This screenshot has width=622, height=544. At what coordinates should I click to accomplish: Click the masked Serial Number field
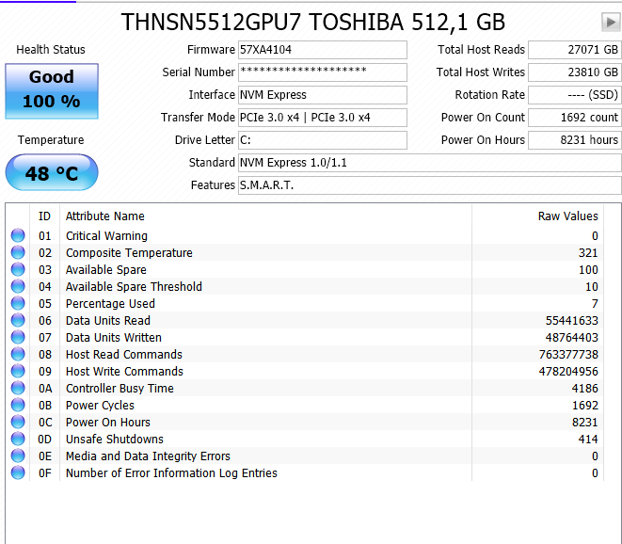pyautogui.click(x=323, y=72)
